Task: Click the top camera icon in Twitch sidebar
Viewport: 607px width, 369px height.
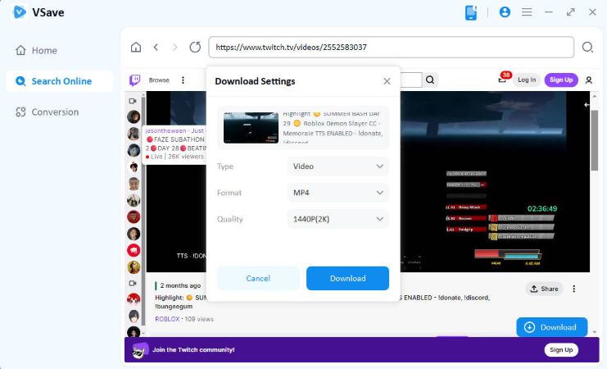Action: click(x=133, y=101)
